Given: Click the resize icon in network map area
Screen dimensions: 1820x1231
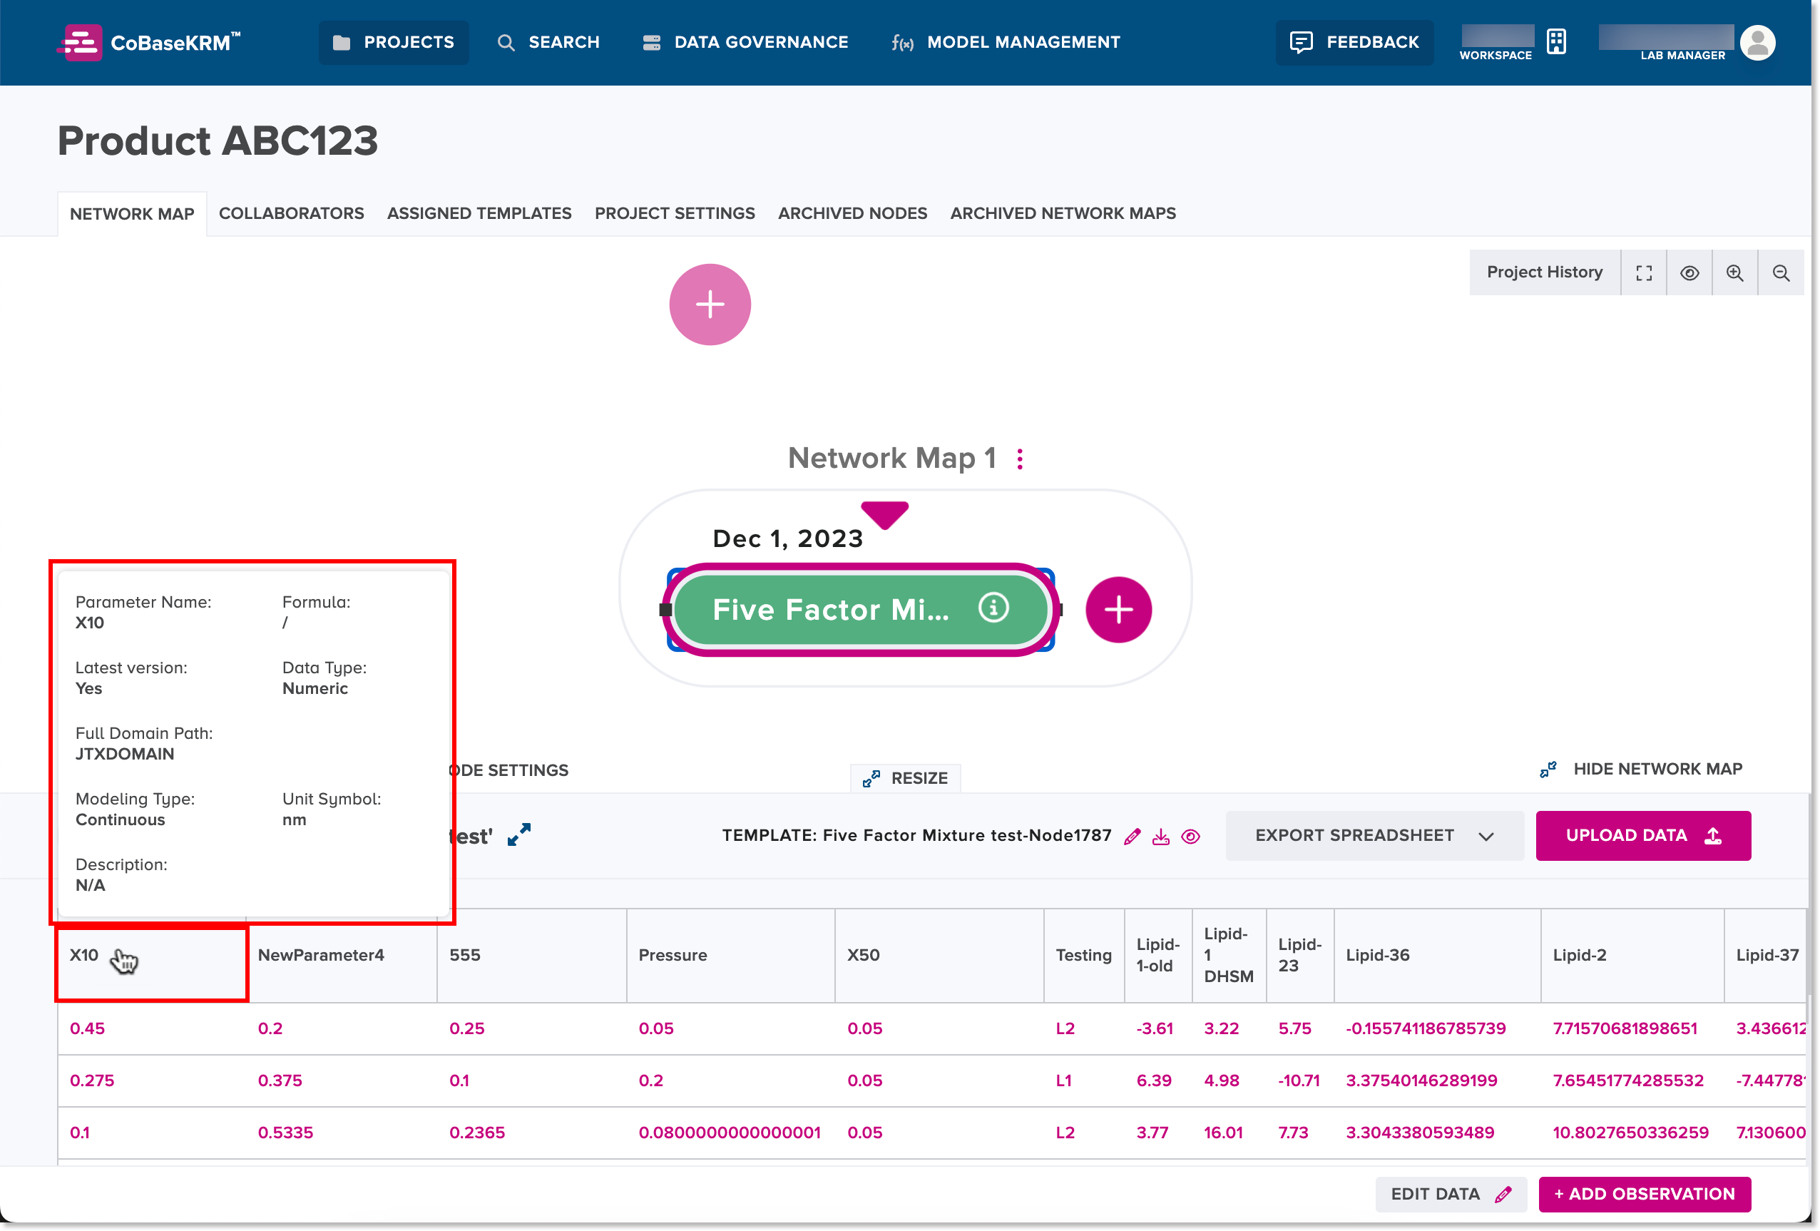Looking at the screenshot, I should [872, 777].
